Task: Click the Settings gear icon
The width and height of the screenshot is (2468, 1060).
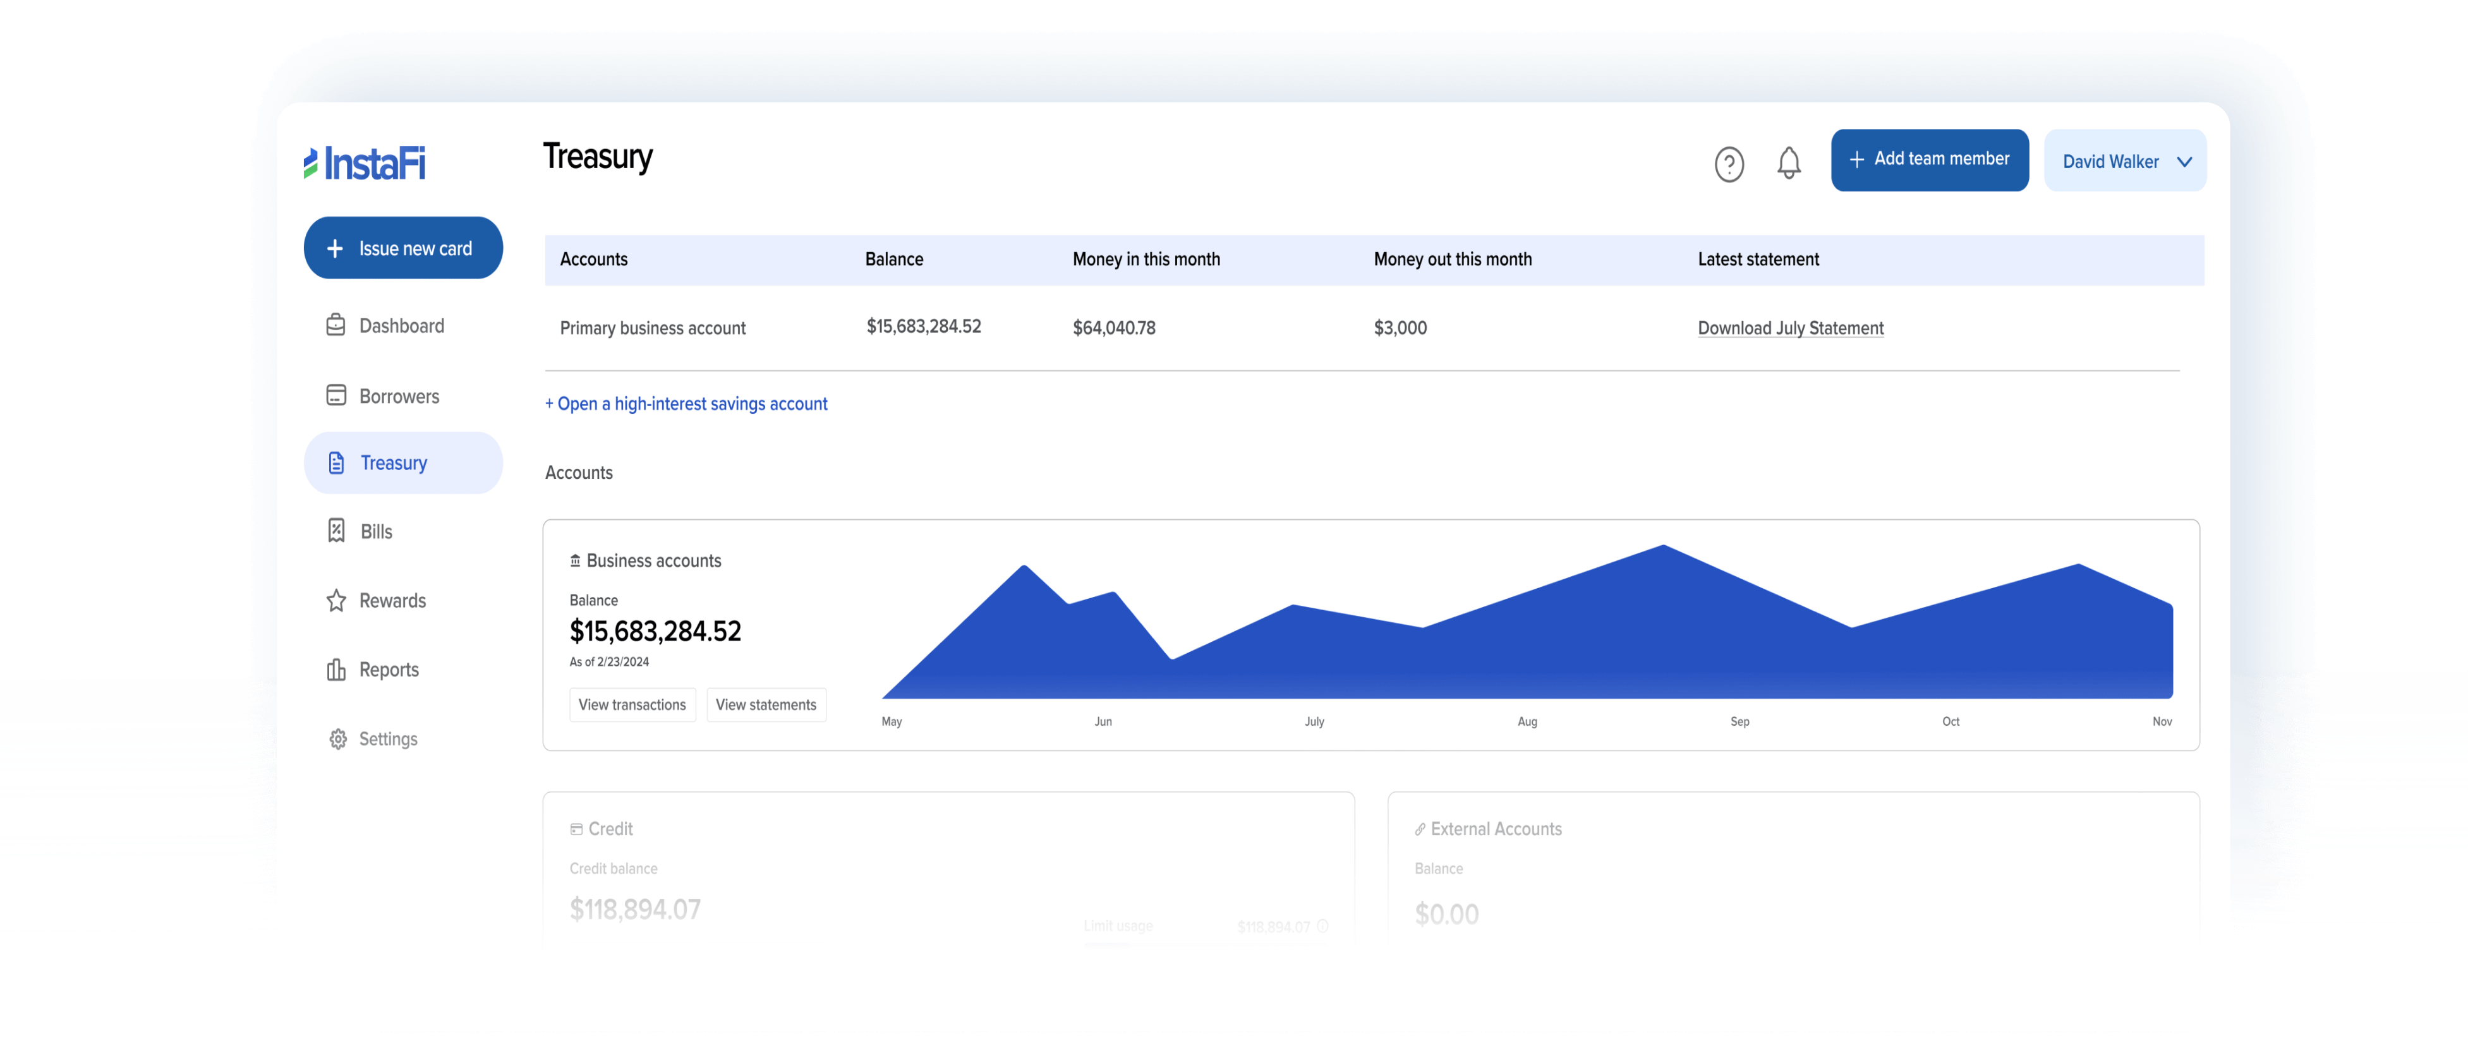Action: tap(337, 739)
